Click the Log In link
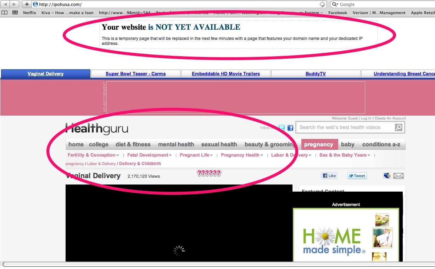 tap(366, 118)
